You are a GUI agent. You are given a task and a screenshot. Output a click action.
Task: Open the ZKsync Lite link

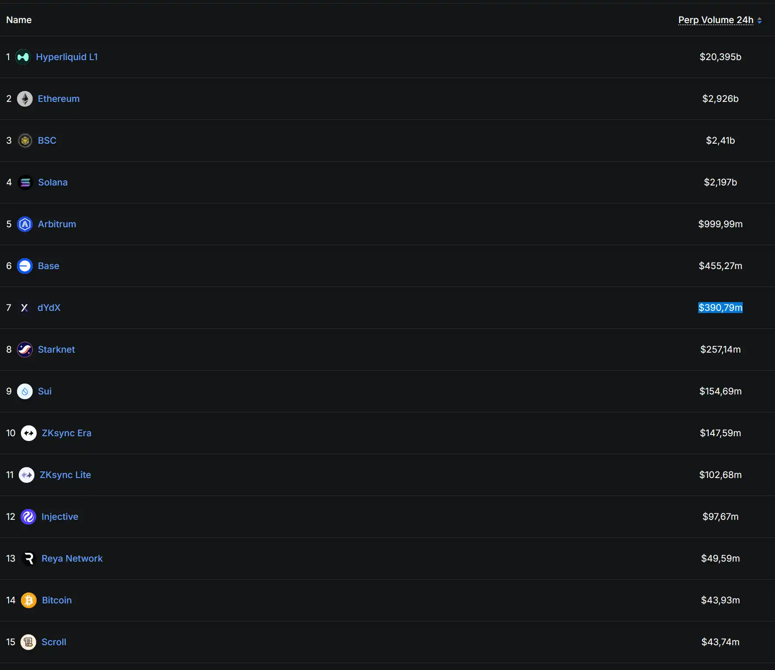point(65,475)
